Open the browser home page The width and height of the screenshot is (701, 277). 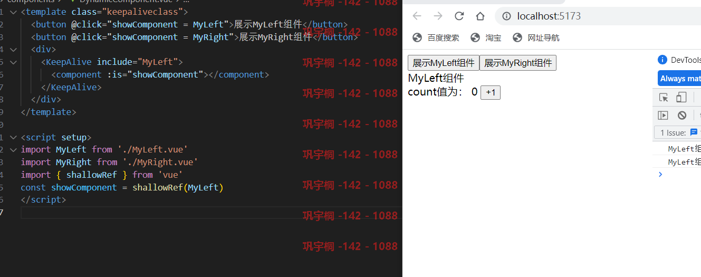(480, 16)
